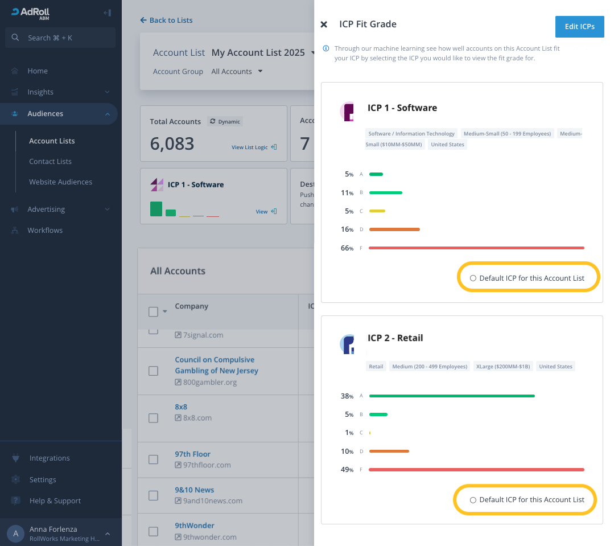
Task: Set ICP 2 - Retail as default ICP
Action: coord(473,500)
